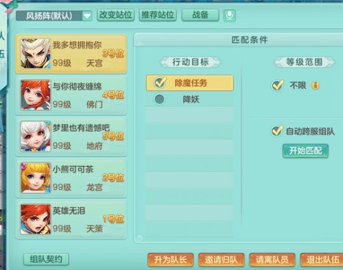Click 升为队长 promote to leader

[x=170, y=260]
